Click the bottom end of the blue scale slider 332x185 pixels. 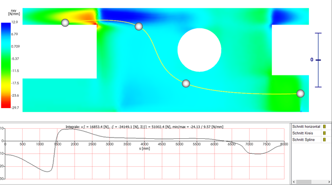(x=318, y=87)
